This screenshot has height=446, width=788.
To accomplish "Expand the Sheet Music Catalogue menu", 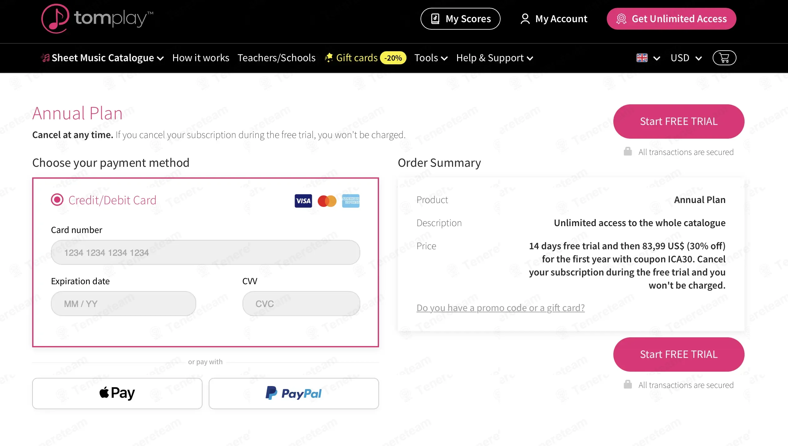I will (x=102, y=58).
